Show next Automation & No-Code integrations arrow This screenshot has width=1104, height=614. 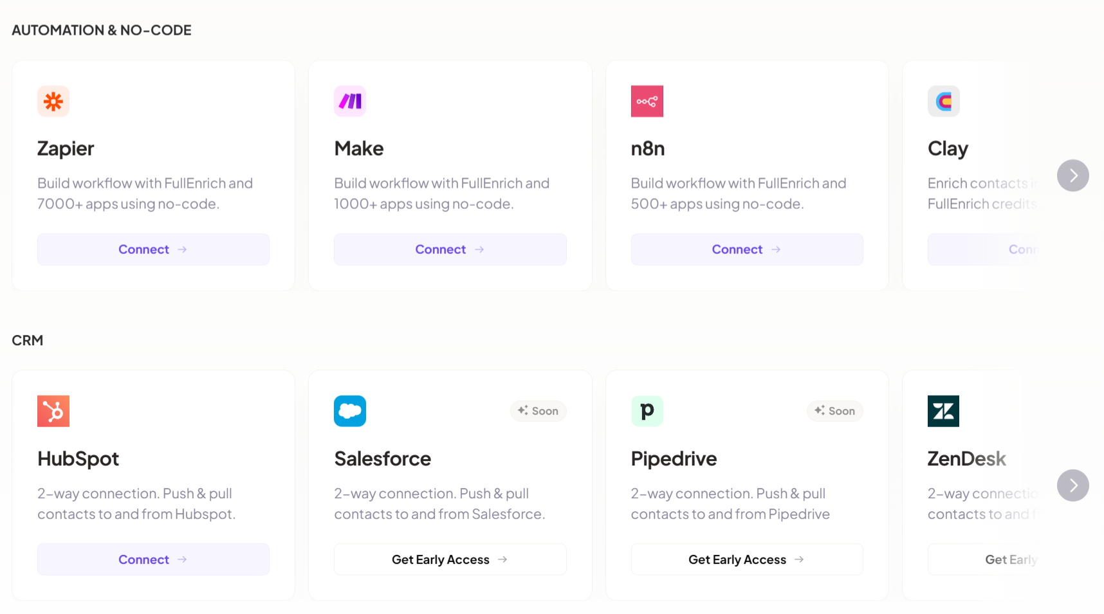1072,176
